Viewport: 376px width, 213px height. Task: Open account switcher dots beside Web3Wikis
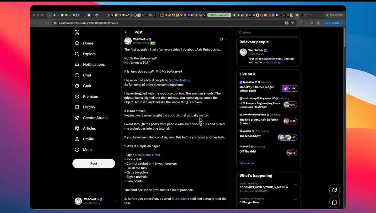pyautogui.click(x=116, y=201)
